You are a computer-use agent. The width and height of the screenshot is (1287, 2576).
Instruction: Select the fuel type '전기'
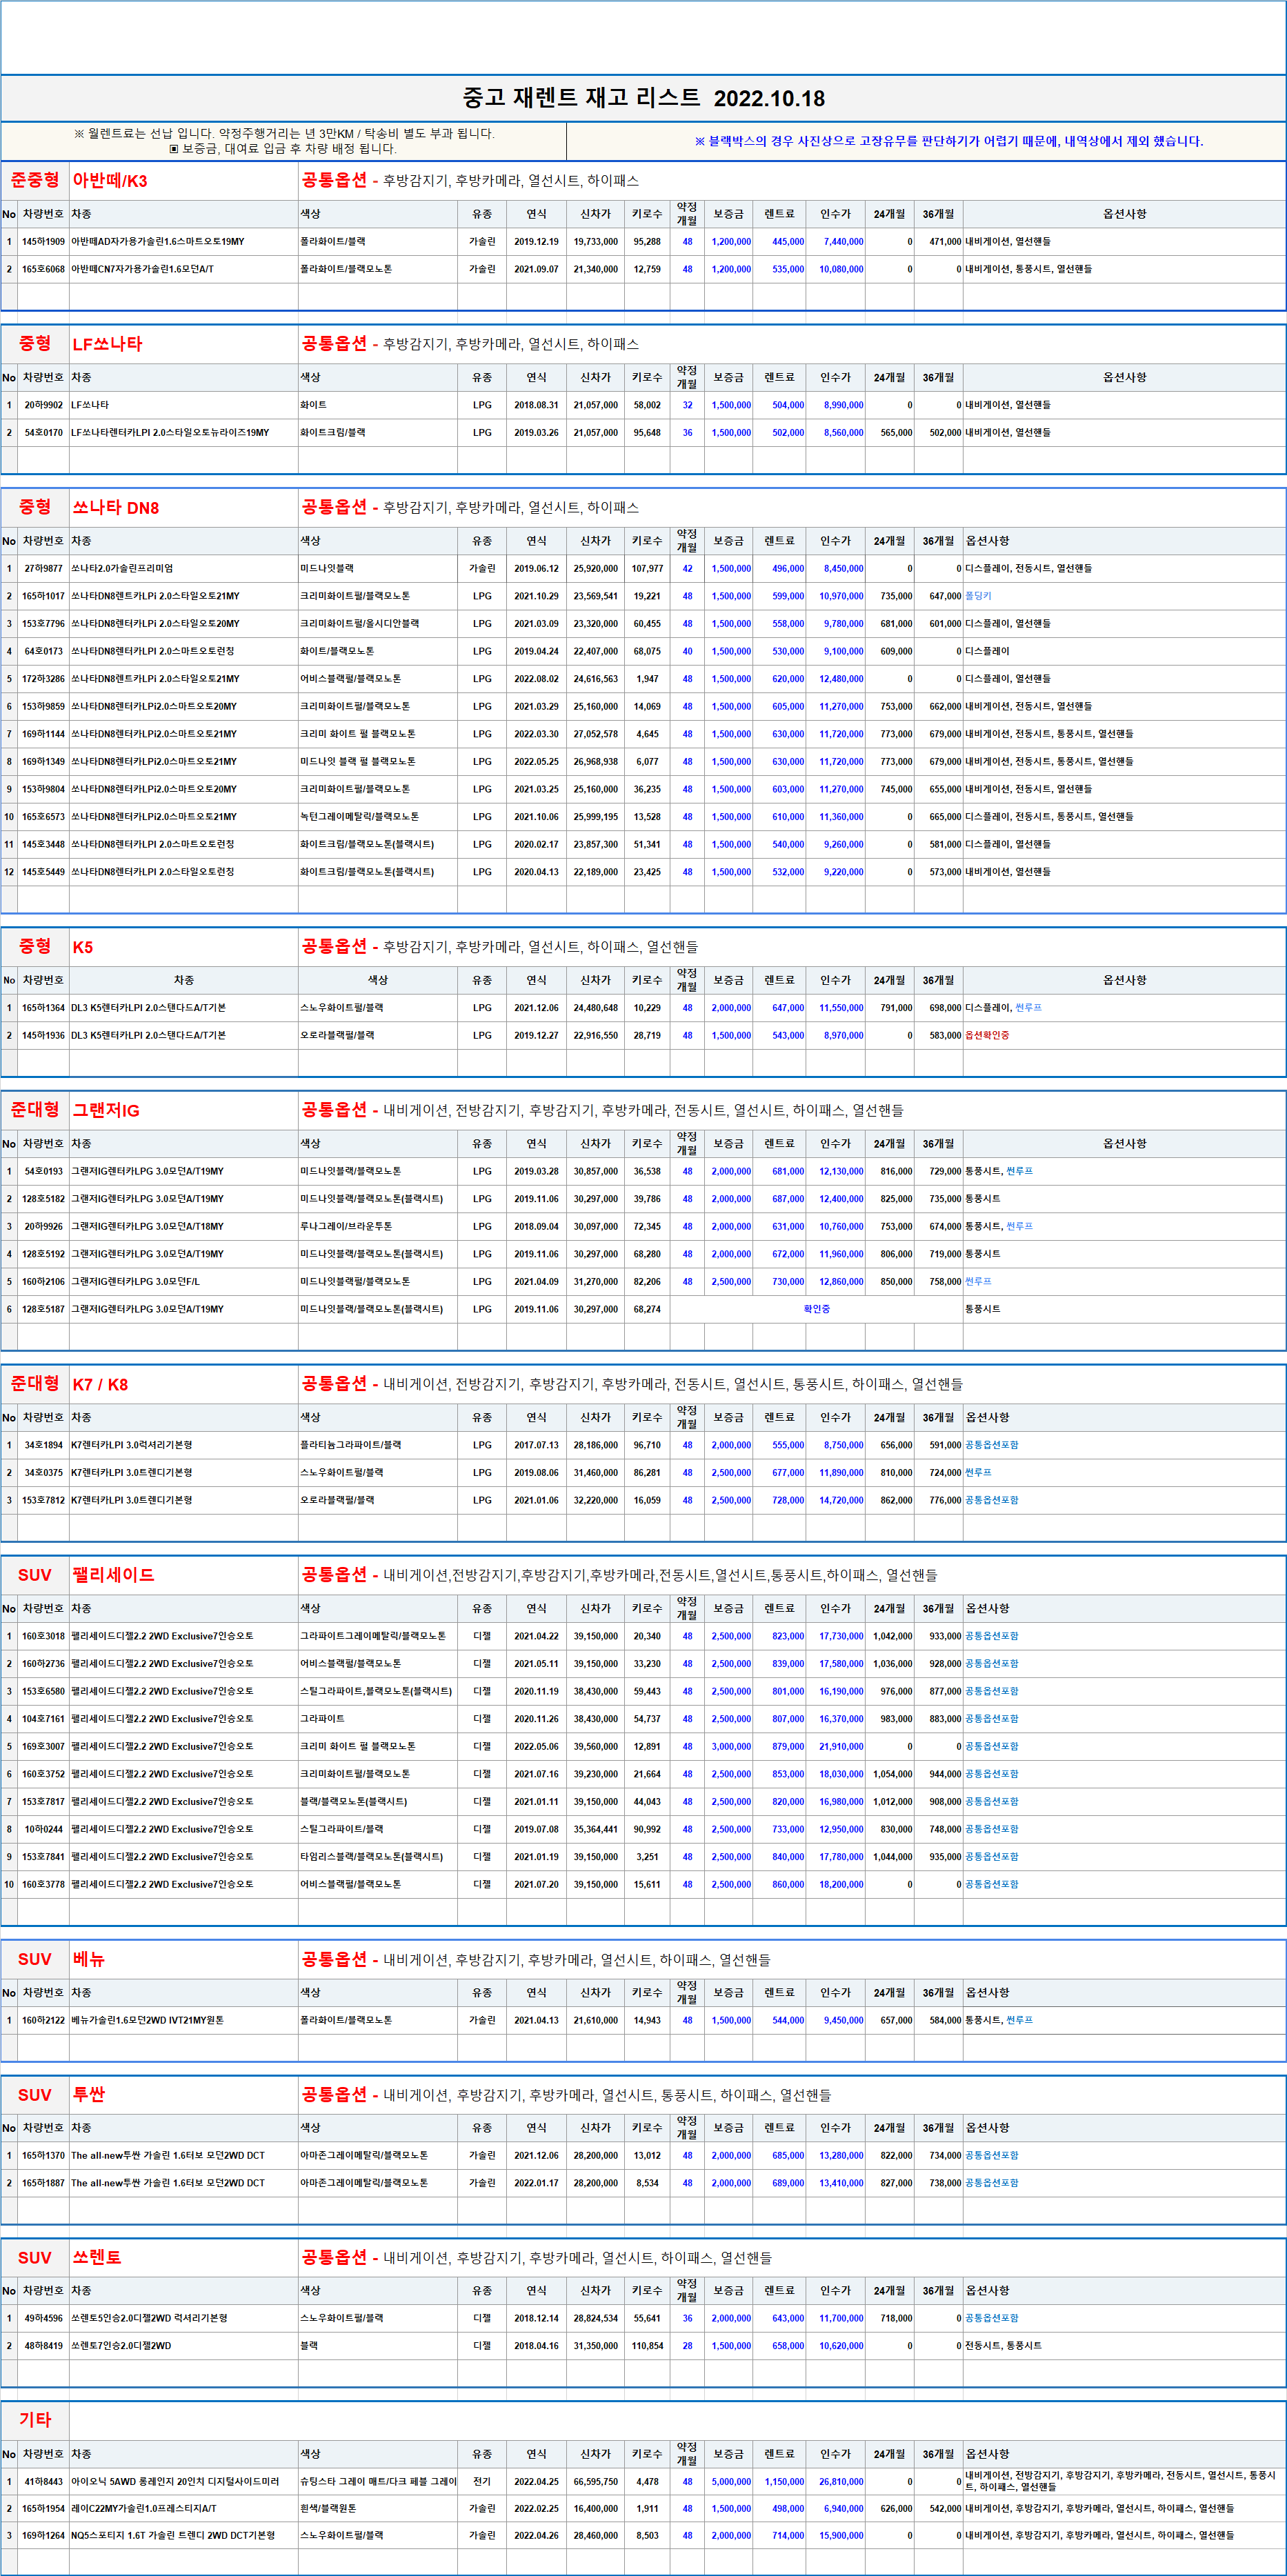tap(482, 2481)
